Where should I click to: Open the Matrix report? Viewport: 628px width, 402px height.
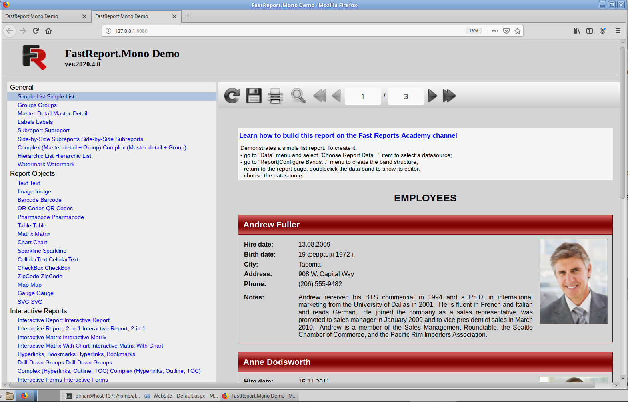coord(34,234)
